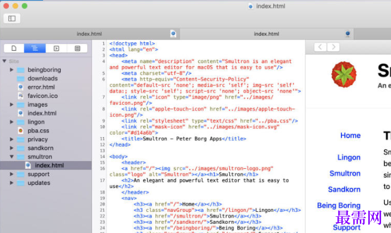The image size is (391, 233).
Task: Open Sandkorn link in preview
Action: 344,190
